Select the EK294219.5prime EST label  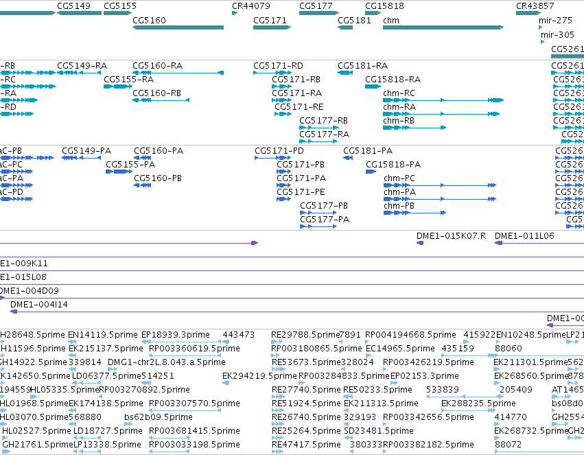(259, 376)
